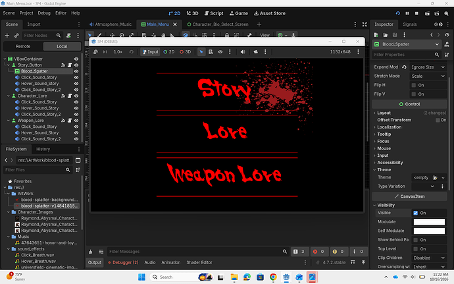Toggle visibility of Blood_Spatter node
The width and height of the screenshot is (454, 284).
pos(76,71)
